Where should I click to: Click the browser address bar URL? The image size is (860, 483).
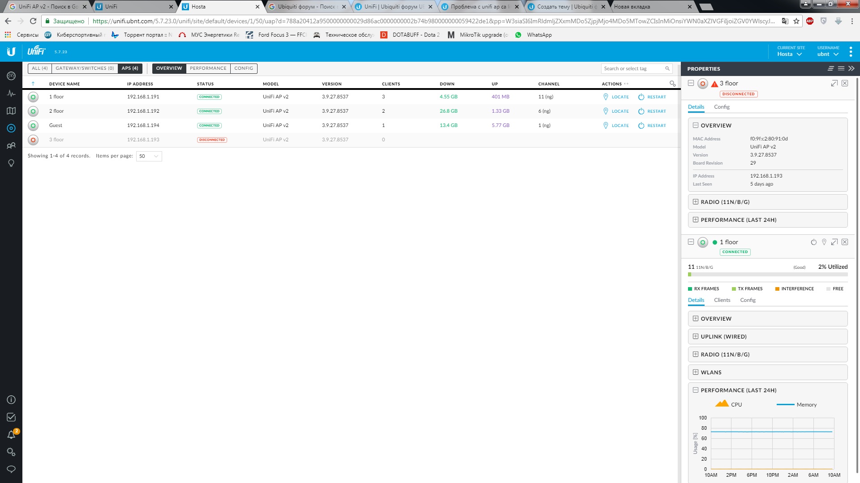pyautogui.click(x=433, y=21)
